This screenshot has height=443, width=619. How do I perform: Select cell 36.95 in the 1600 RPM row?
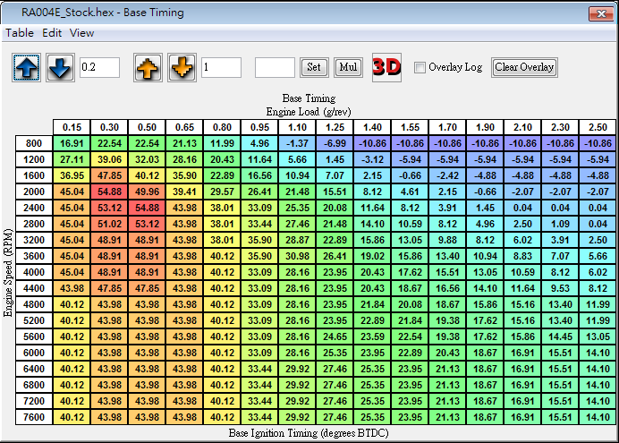coord(72,175)
